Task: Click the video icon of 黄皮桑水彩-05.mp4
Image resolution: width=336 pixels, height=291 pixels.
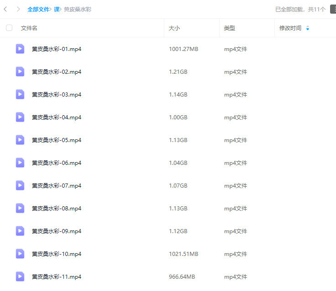Action: pos(20,140)
